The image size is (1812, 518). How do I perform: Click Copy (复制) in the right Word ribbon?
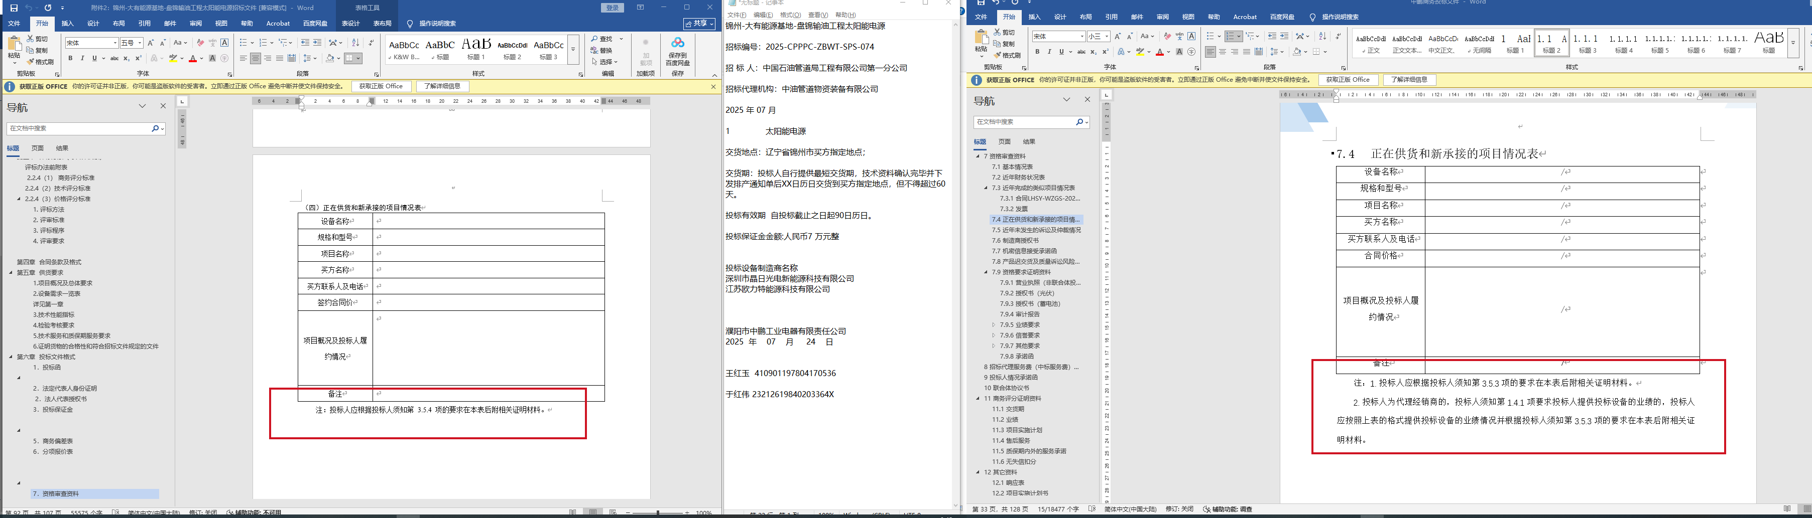point(1005,44)
